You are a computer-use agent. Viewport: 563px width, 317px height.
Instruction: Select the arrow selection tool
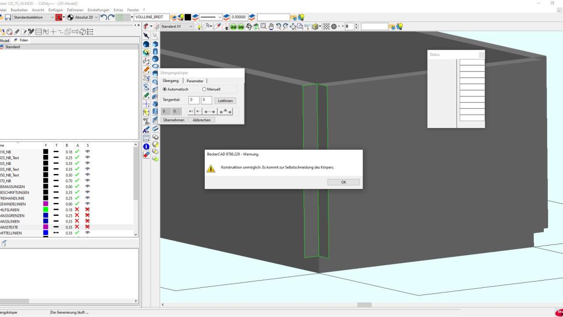point(147,35)
